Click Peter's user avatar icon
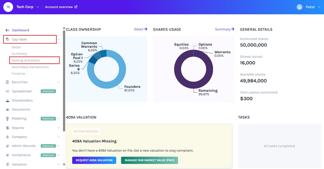This screenshot has height=169, width=324. point(299,7)
